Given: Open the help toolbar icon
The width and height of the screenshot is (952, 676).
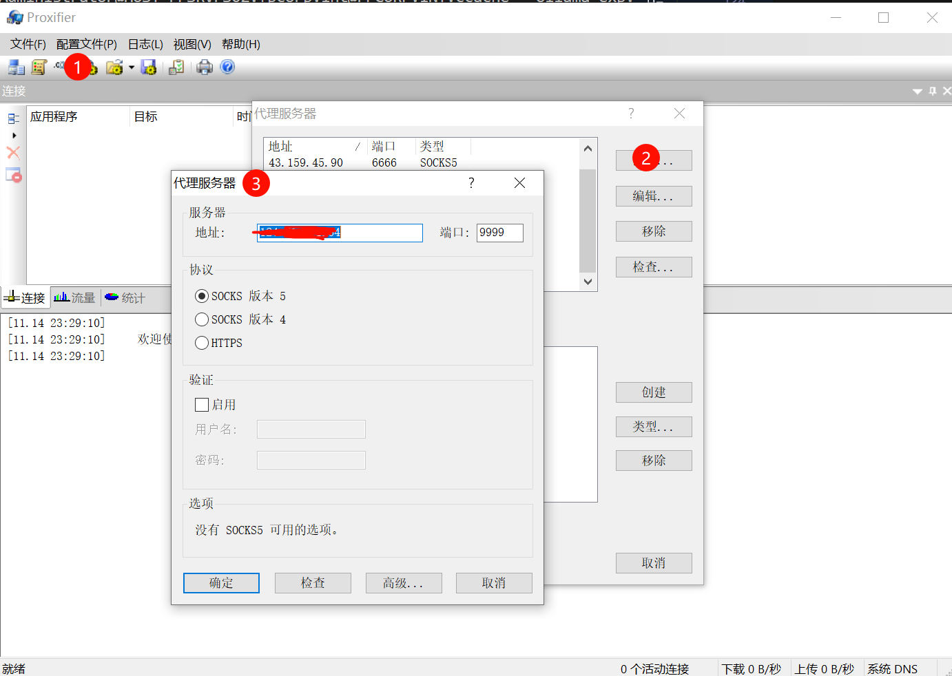Looking at the screenshot, I should coord(227,67).
